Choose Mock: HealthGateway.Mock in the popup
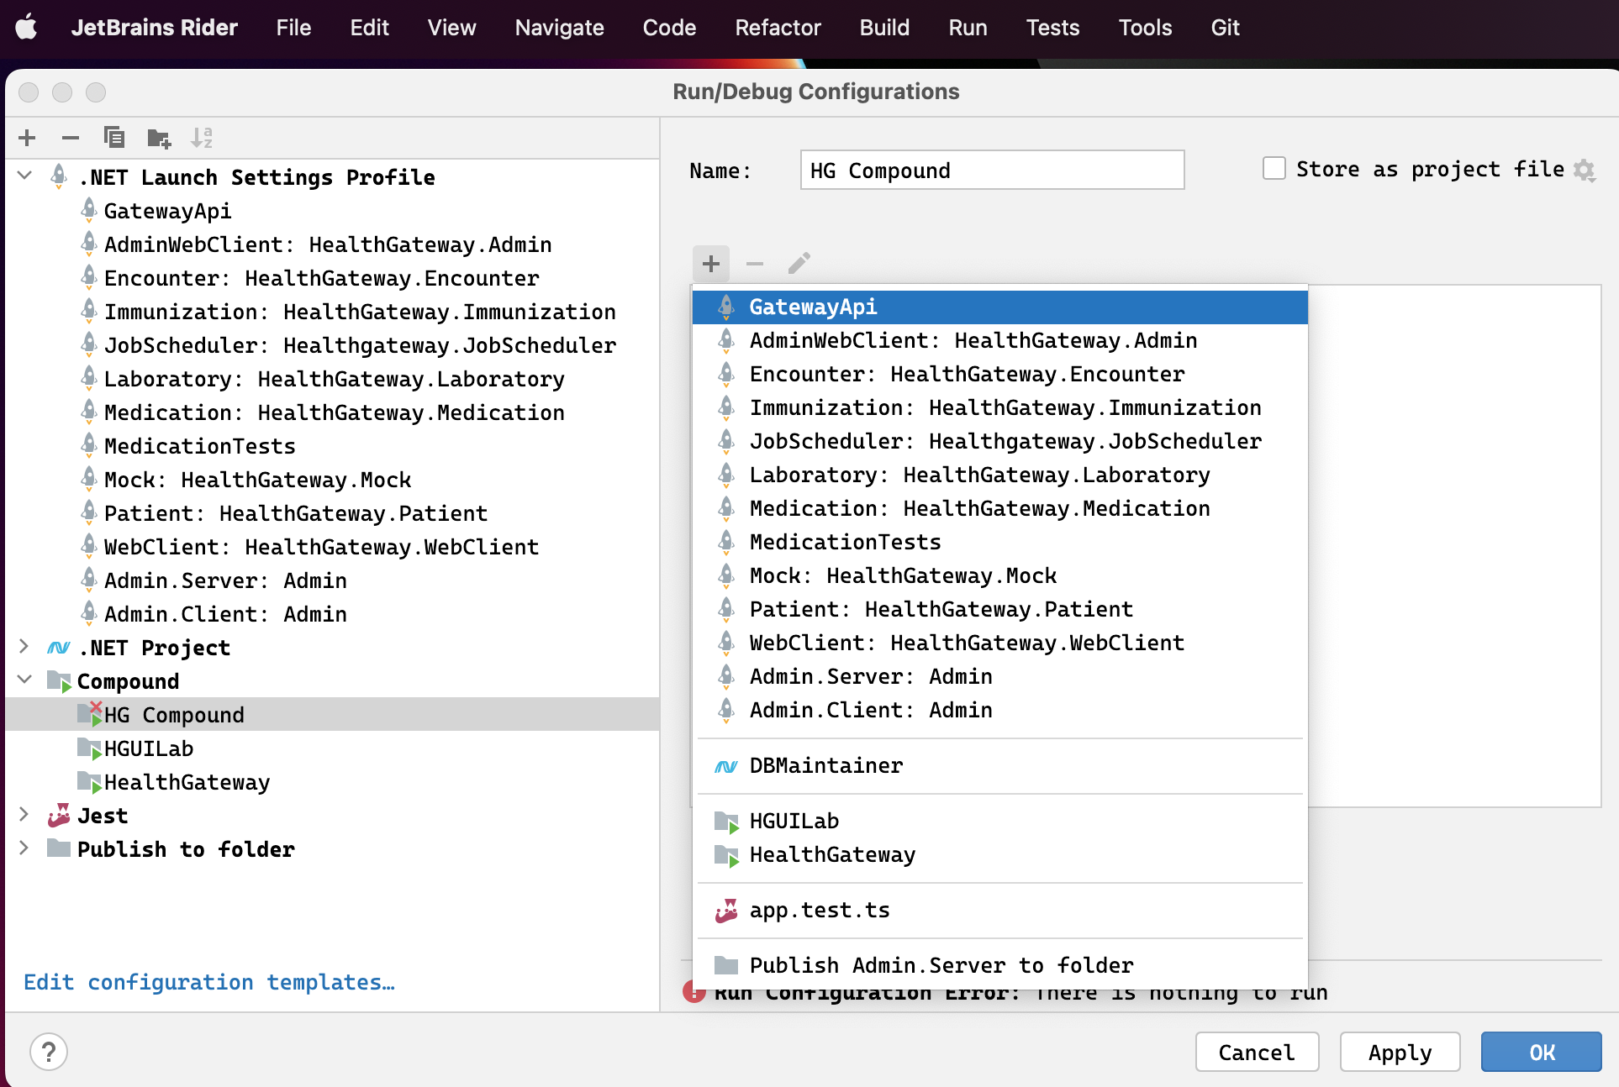Screen dimensions: 1619x1087 point(1000,576)
